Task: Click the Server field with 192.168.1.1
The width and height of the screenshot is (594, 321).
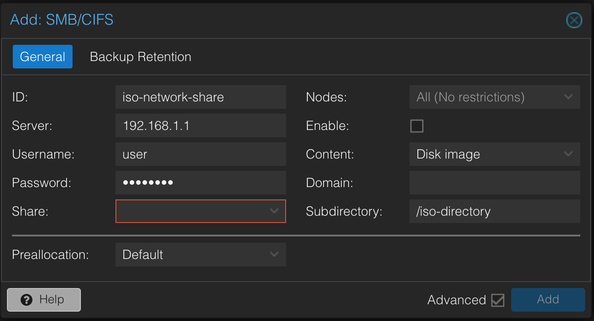Action: (200, 126)
